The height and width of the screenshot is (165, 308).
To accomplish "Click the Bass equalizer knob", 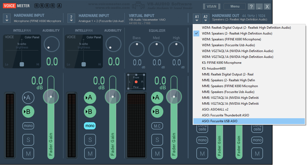I will point(136,49).
